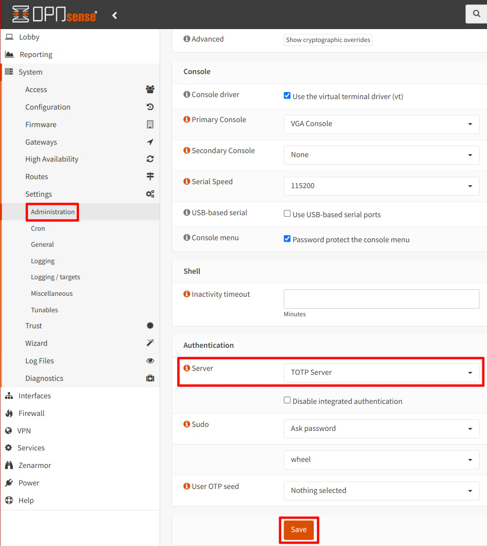Image resolution: width=487 pixels, height=546 pixels.
Task: Click info icon next to User OTP seed
Action: point(187,486)
